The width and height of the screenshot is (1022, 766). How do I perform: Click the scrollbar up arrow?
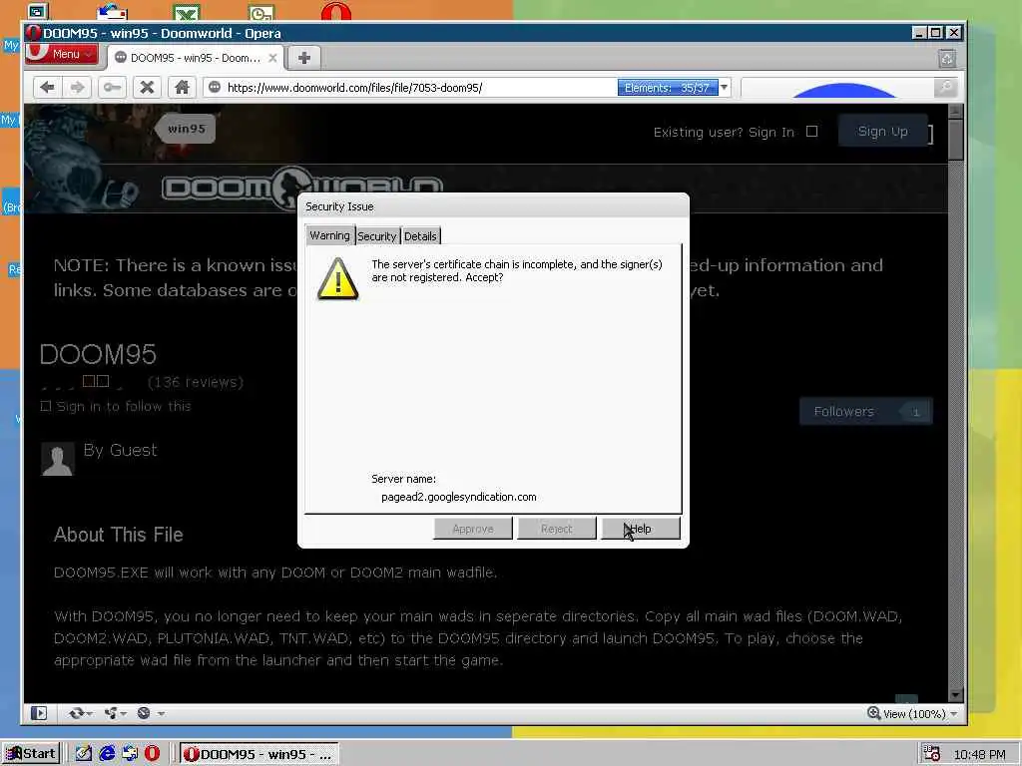[x=955, y=112]
